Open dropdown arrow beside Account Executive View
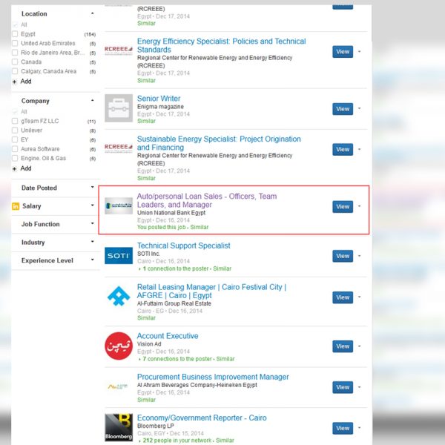445x445 pixels. pos(359,346)
